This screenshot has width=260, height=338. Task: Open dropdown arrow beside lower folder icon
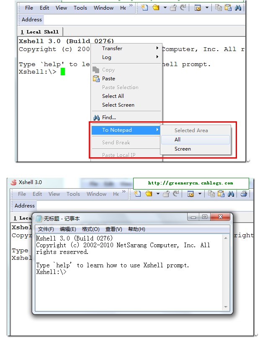tap(158, 194)
